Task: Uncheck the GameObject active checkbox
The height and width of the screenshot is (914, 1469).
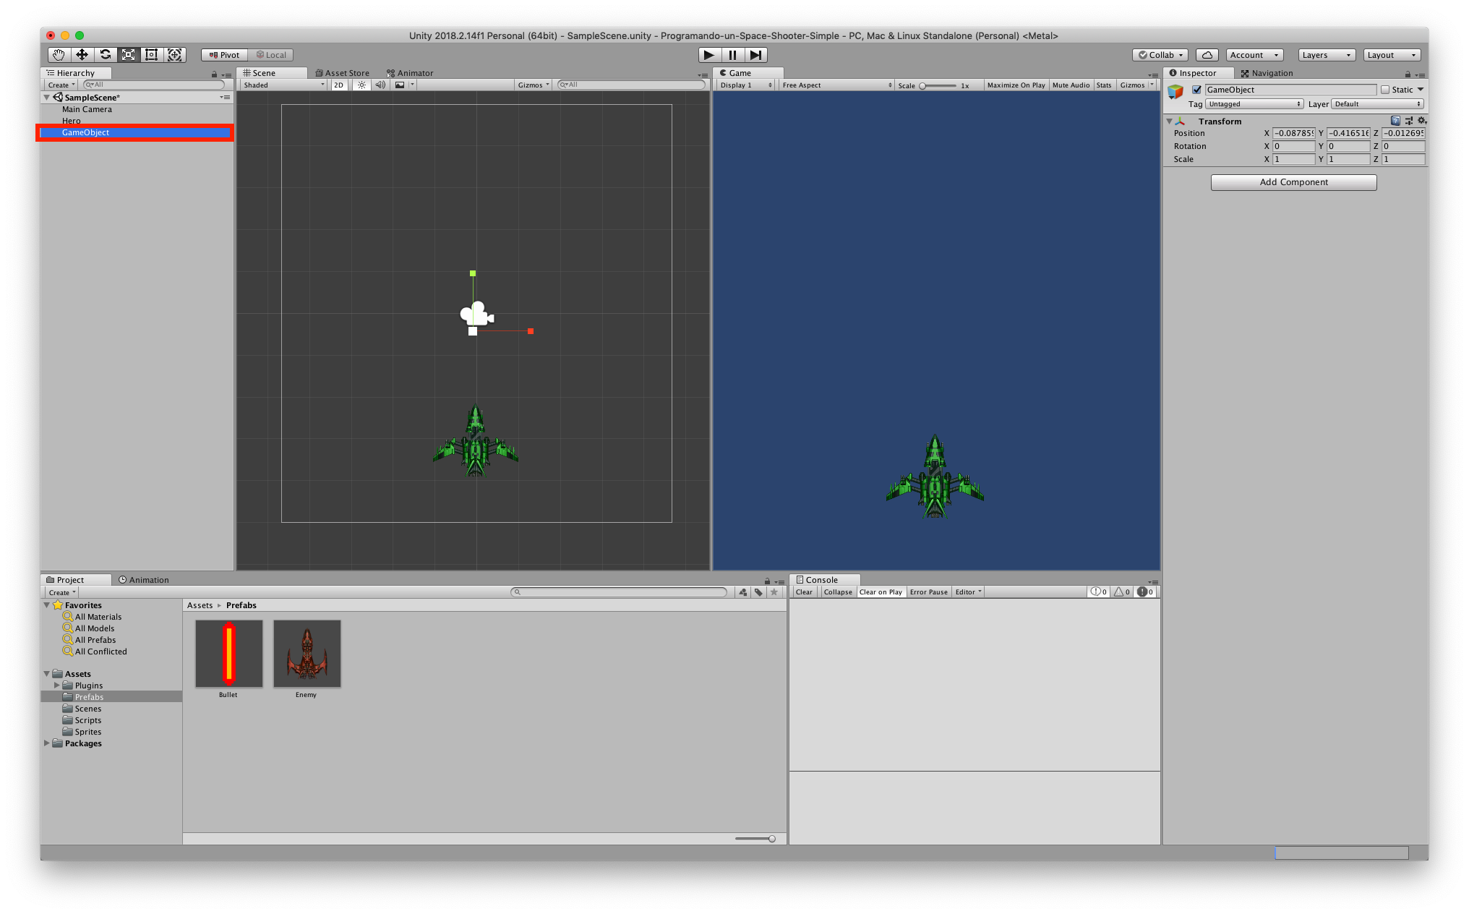Action: point(1196,90)
